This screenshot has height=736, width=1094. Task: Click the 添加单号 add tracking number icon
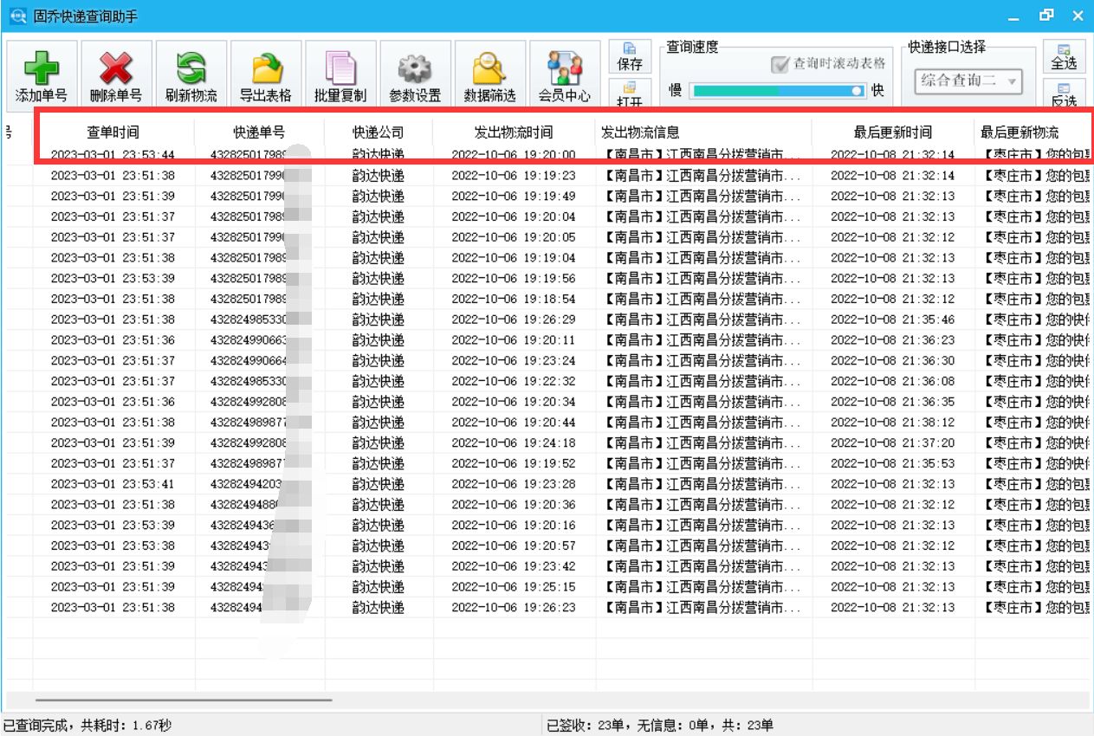[40, 75]
